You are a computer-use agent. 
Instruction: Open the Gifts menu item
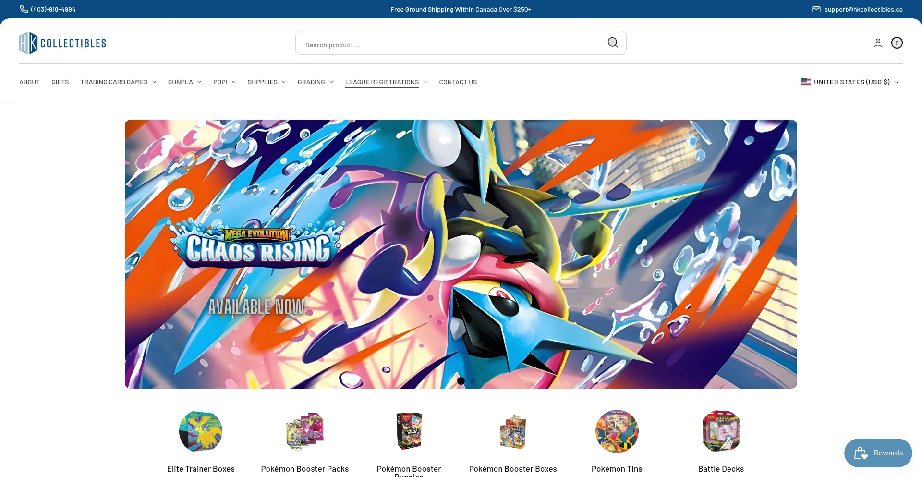(x=60, y=82)
